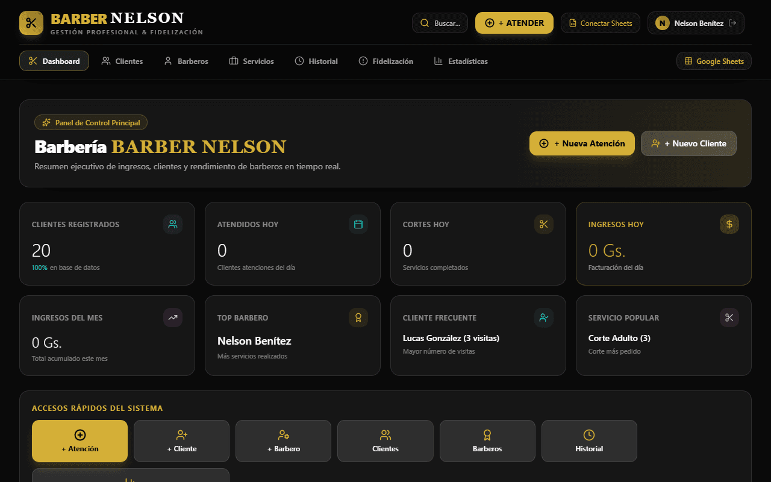Viewport: 771px width, 482px height.
Task: Click the scissors logo icon beside BARBER NELSON
Action: click(31, 23)
